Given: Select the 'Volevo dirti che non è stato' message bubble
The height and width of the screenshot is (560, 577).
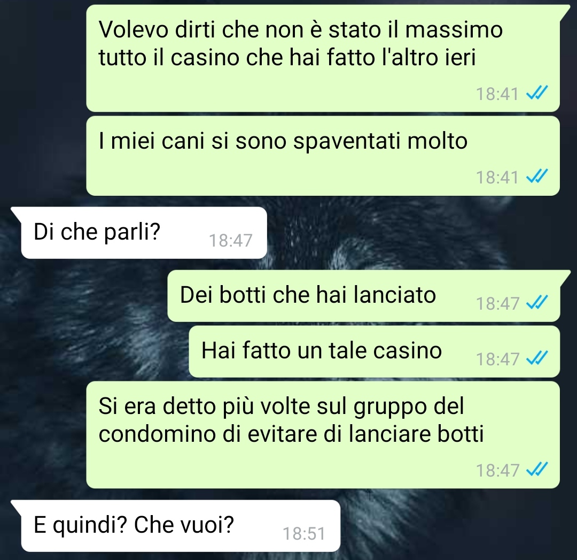Looking at the screenshot, I should [323, 58].
